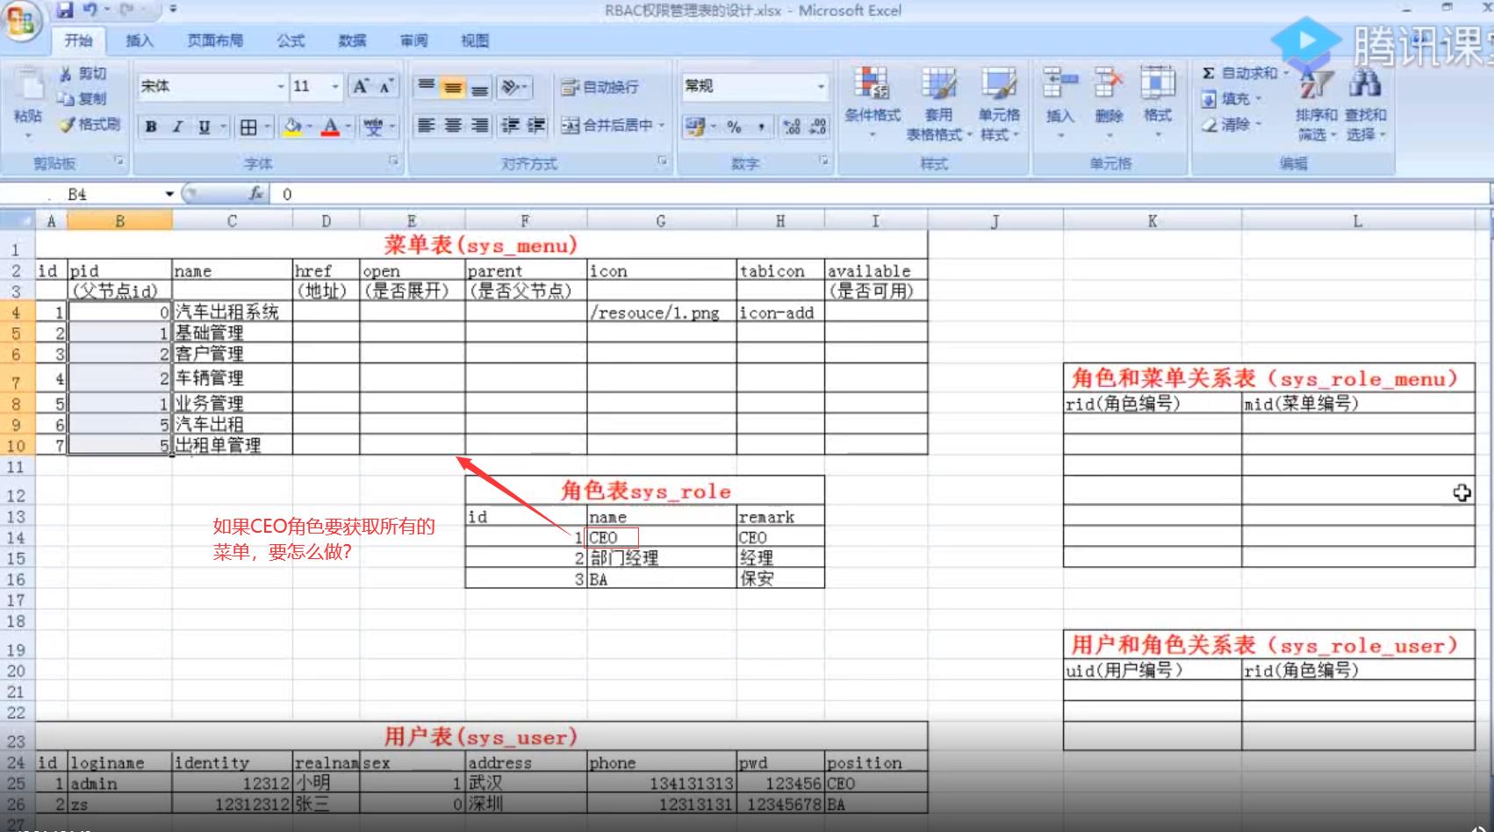Activate the 格式刷 format painter
The height and width of the screenshot is (832, 1494).
tap(90, 124)
